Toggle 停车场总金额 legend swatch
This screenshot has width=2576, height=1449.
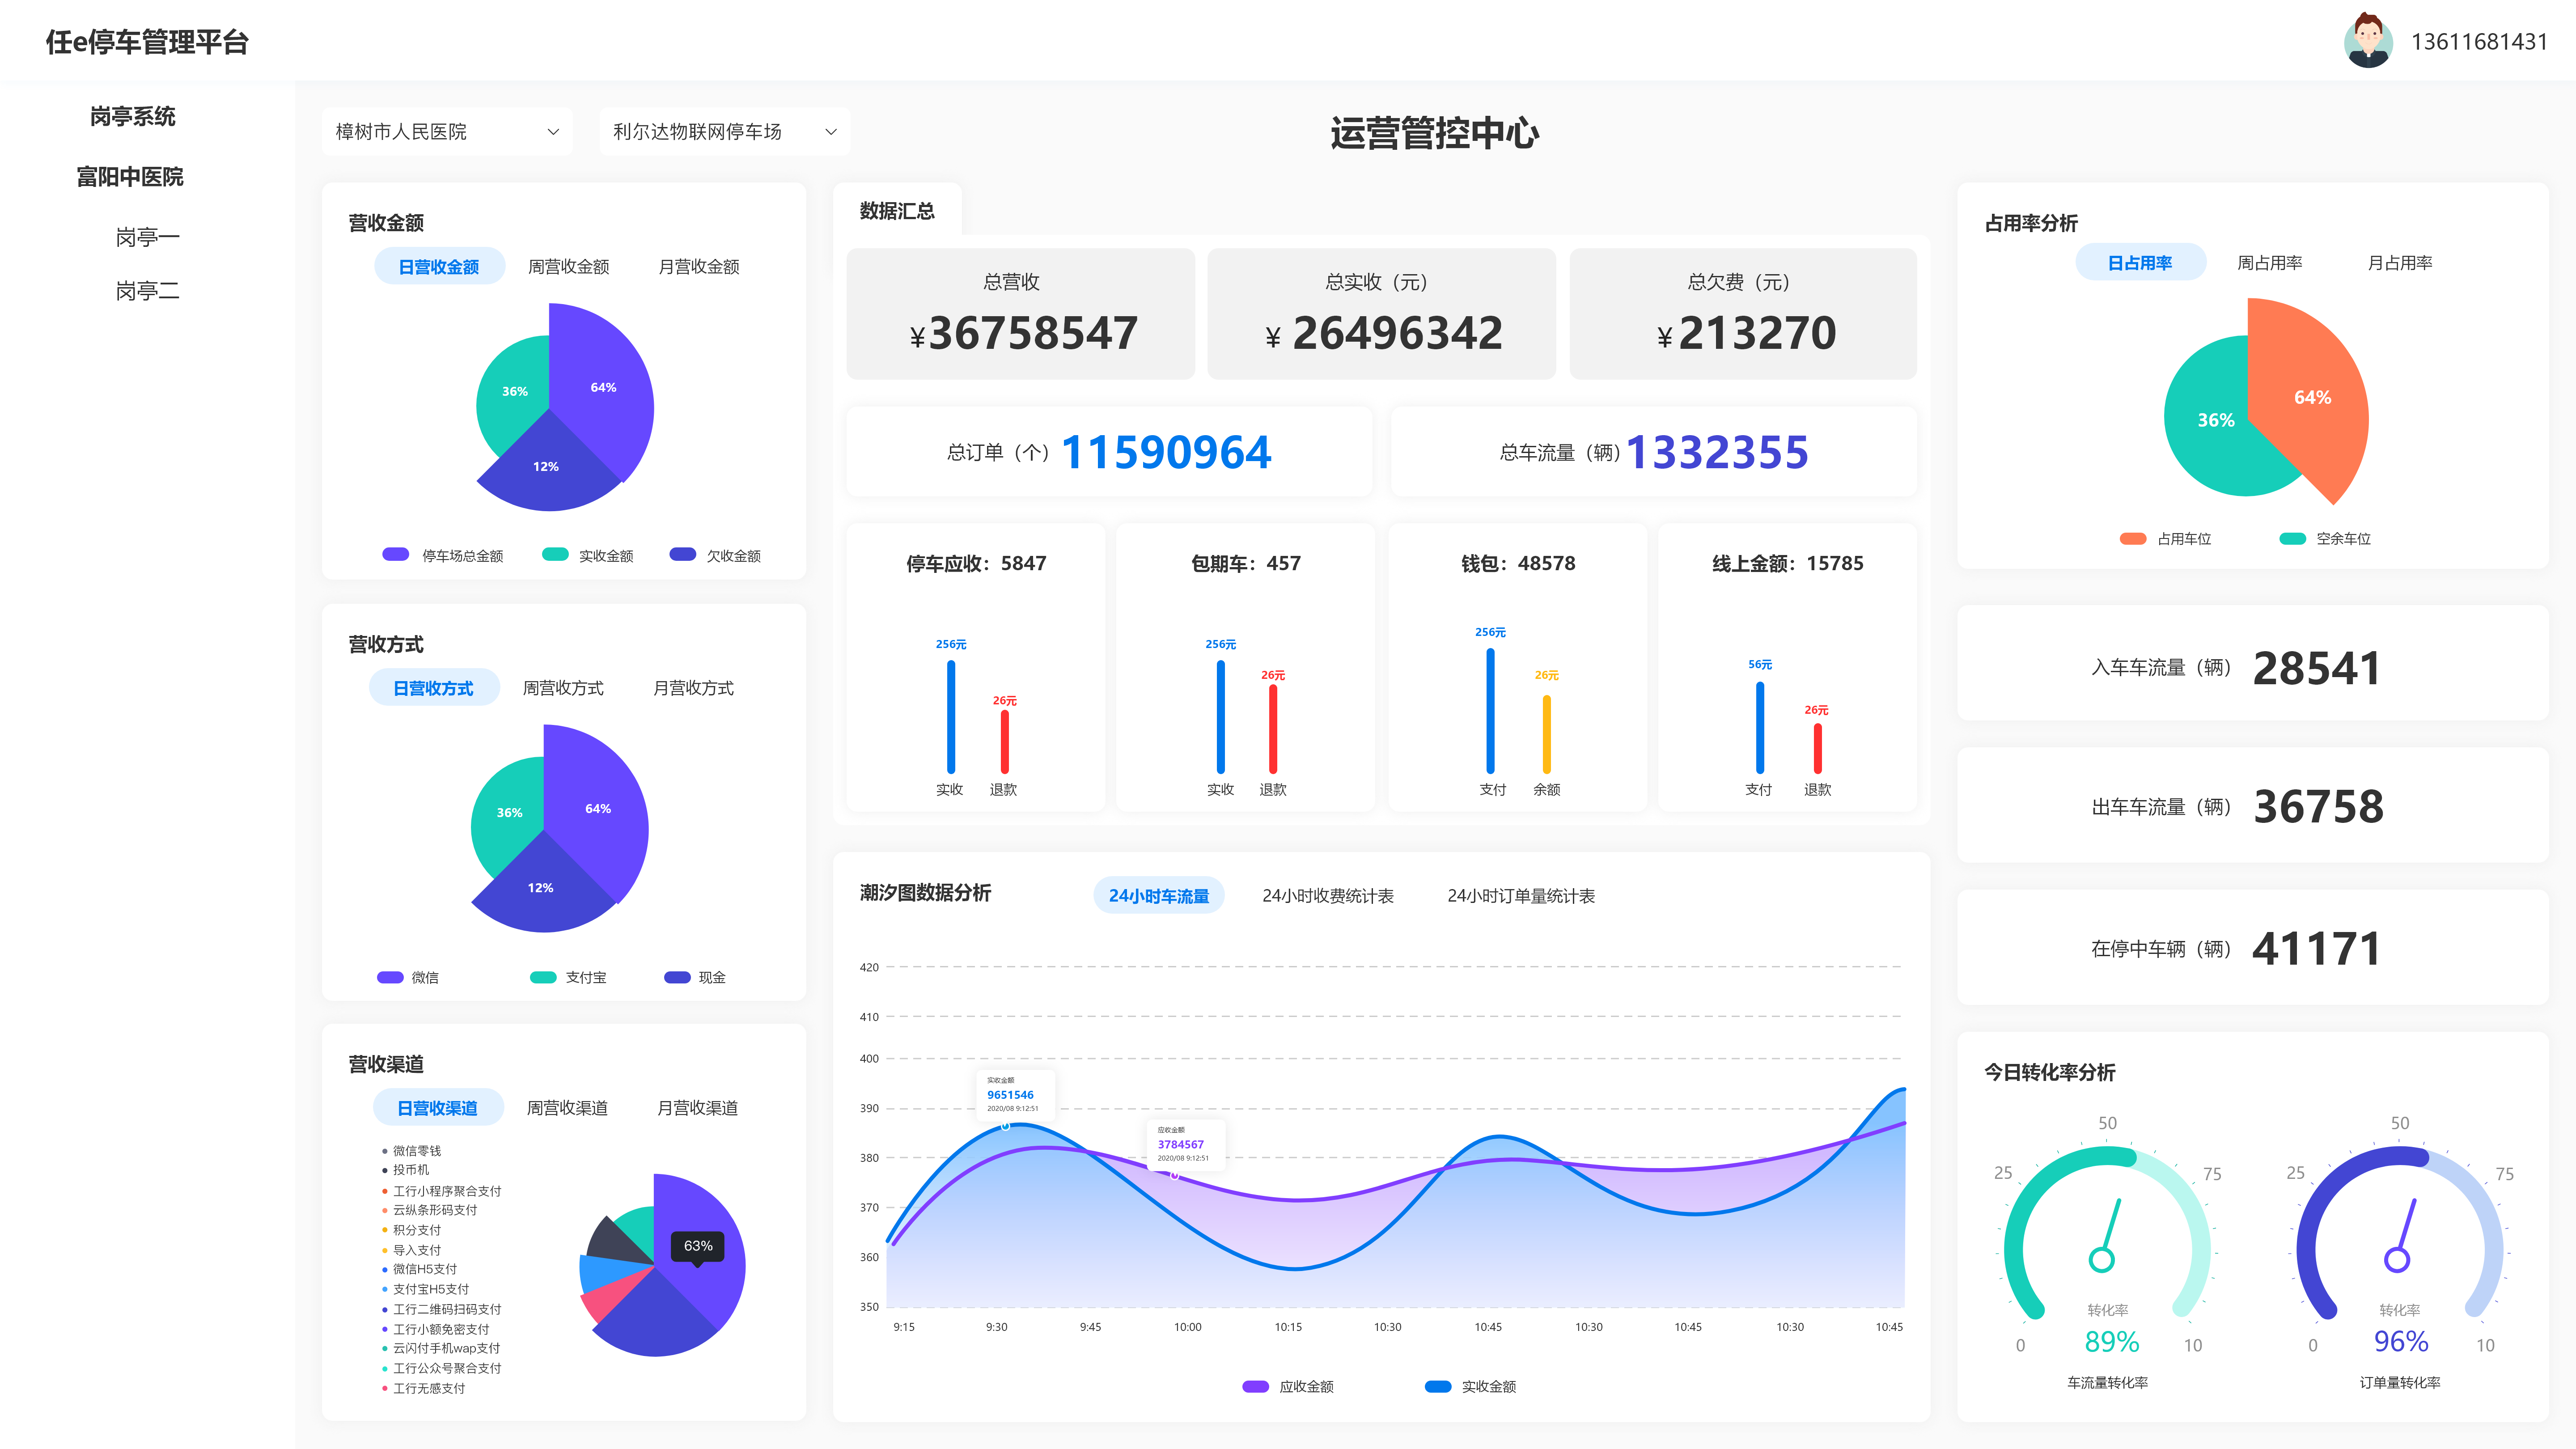pyautogui.click(x=396, y=555)
